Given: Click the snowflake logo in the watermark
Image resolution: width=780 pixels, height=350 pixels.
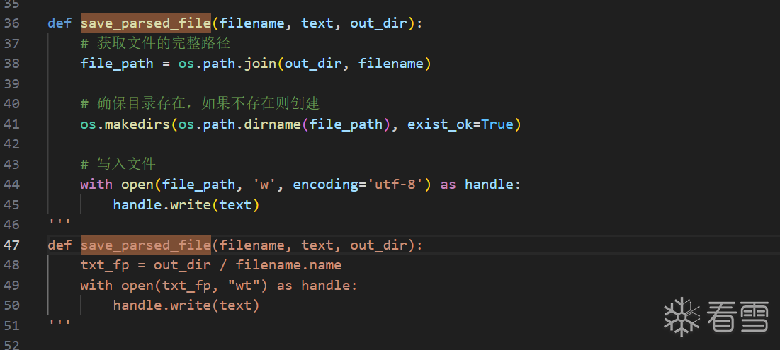Looking at the screenshot, I should [x=682, y=316].
